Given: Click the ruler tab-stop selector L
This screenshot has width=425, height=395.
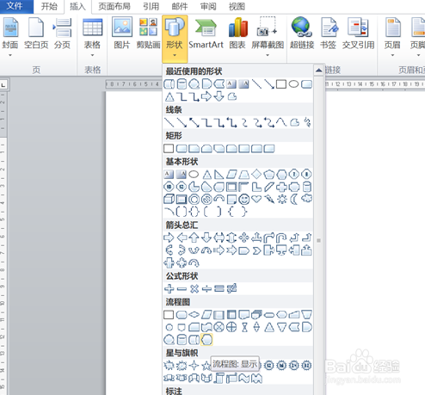Looking at the screenshot, I should pyautogui.click(x=3, y=85).
